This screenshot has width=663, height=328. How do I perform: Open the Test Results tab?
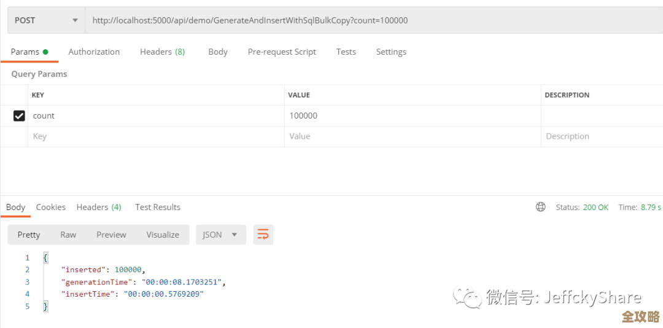click(158, 207)
